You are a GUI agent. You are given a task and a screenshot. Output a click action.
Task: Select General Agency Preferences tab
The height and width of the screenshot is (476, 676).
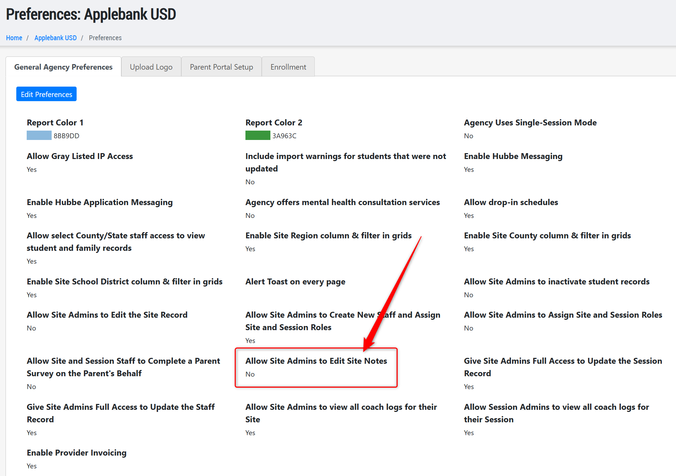pyautogui.click(x=63, y=67)
